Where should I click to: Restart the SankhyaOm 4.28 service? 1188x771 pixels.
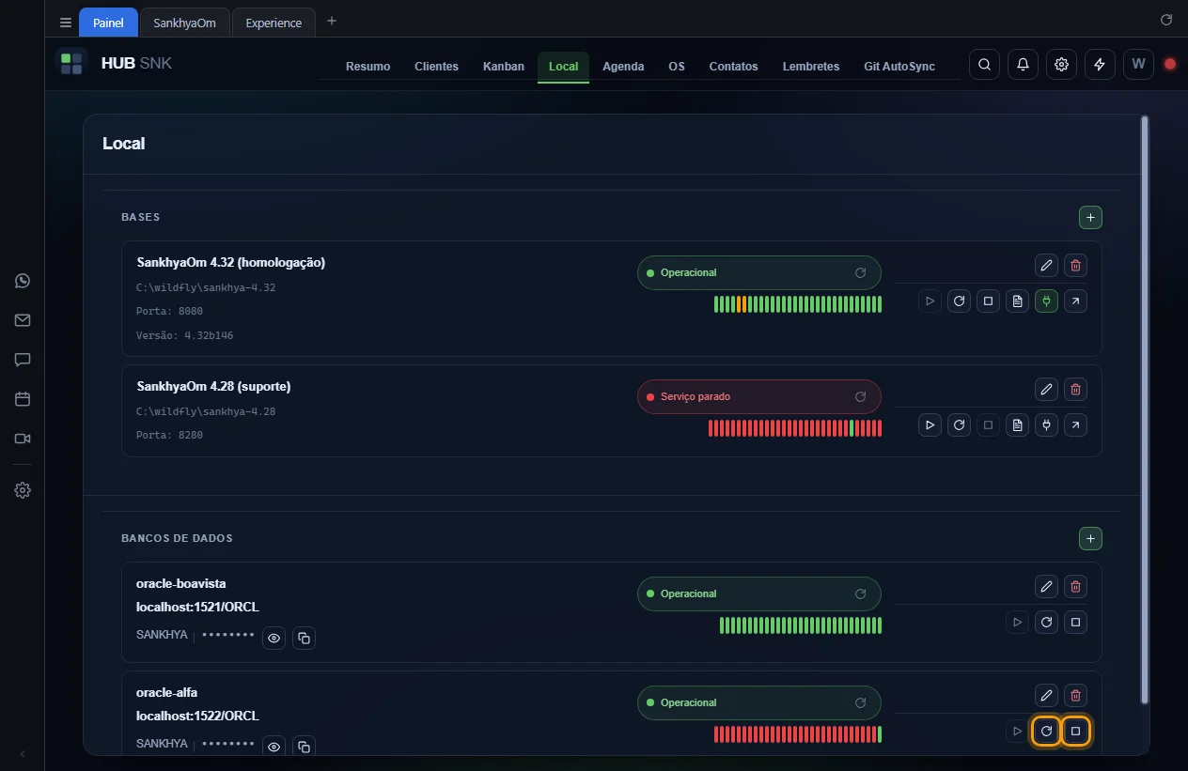click(x=959, y=425)
